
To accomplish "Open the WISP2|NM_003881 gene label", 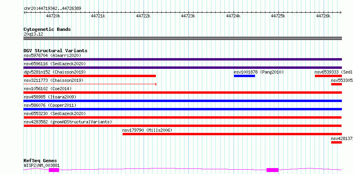I will click(x=42, y=166).
